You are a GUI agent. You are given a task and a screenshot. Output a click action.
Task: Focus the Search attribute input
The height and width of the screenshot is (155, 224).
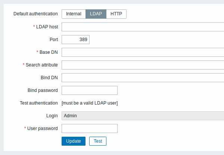pos(143,65)
